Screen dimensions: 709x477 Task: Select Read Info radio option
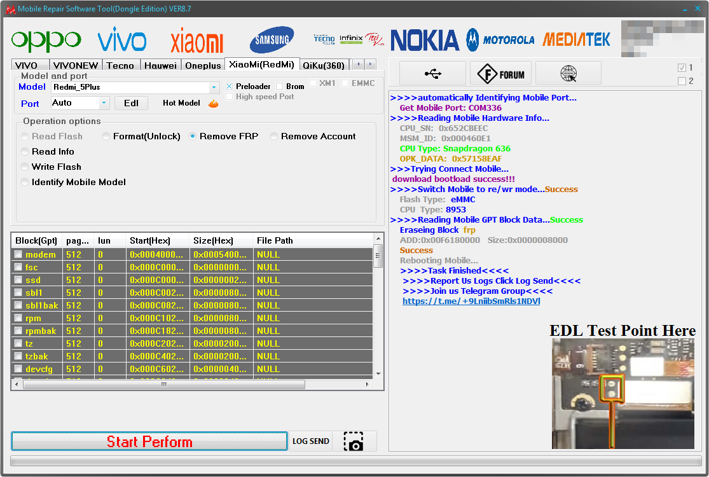pyautogui.click(x=25, y=151)
